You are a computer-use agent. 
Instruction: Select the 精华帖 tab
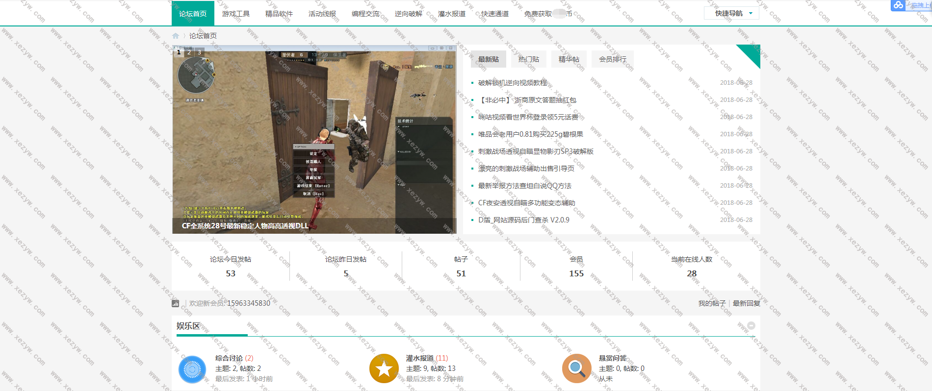569,59
